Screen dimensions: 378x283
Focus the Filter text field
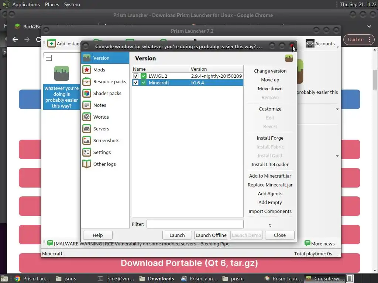(x=195, y=224)
